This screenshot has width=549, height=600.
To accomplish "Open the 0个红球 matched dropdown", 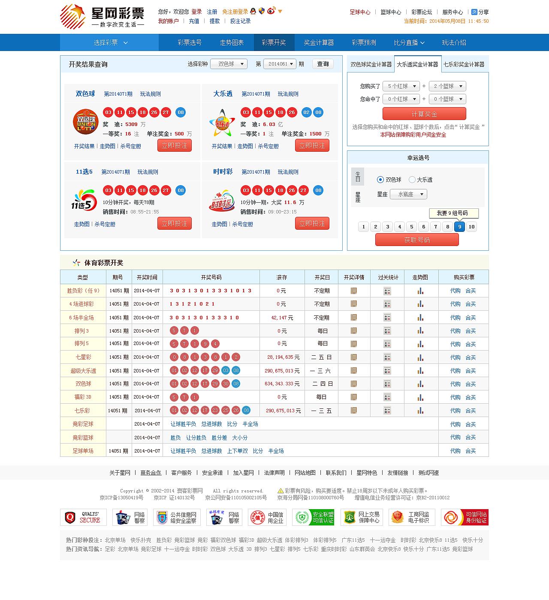I will [x=401, y=99].
